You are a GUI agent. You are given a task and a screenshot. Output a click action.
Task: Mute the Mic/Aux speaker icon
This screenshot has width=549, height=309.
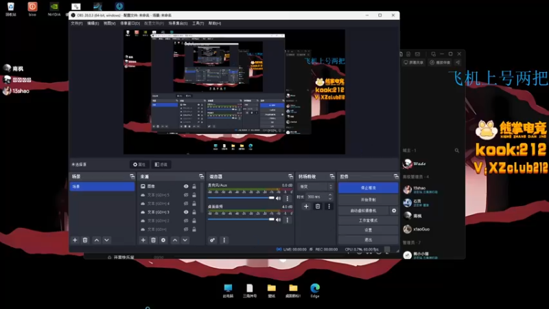click(x=279, y=198)
